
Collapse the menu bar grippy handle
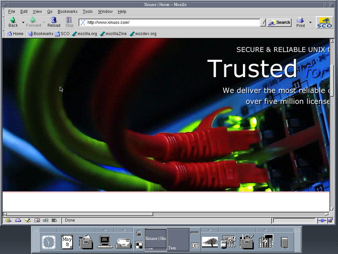coord(3,11)
